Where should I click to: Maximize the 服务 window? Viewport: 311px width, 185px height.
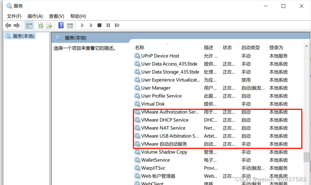pos(283,6)
